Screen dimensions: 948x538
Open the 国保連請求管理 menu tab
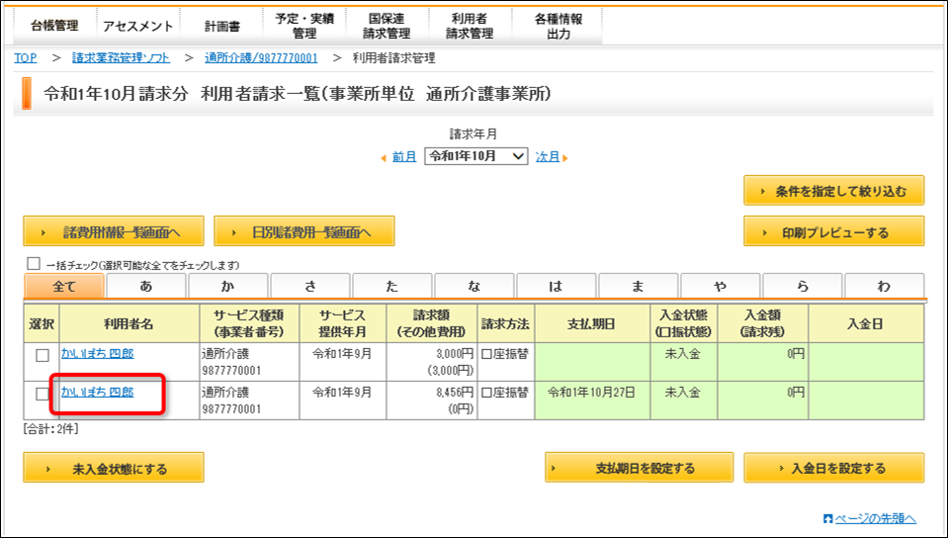387,26
